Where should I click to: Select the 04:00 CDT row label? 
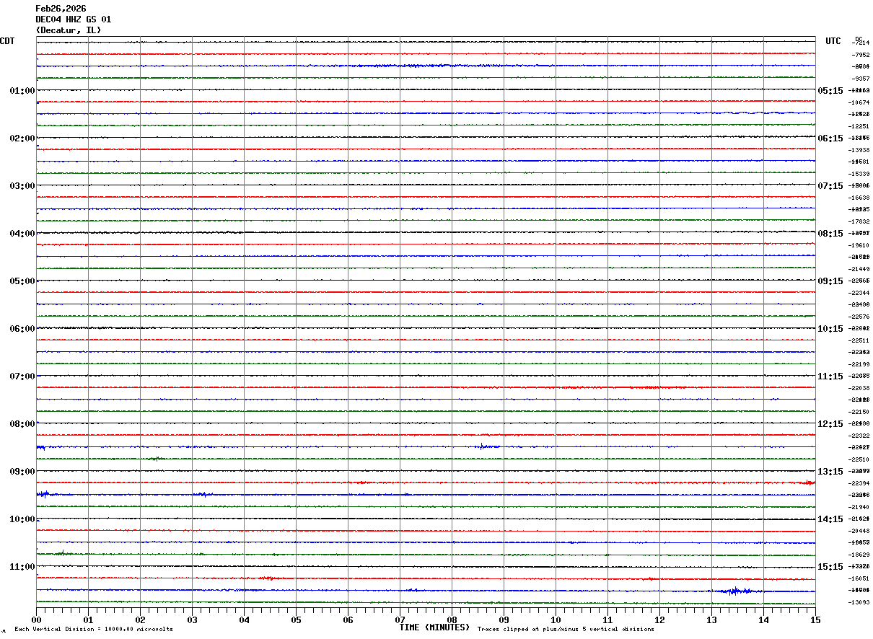(22, 233)
